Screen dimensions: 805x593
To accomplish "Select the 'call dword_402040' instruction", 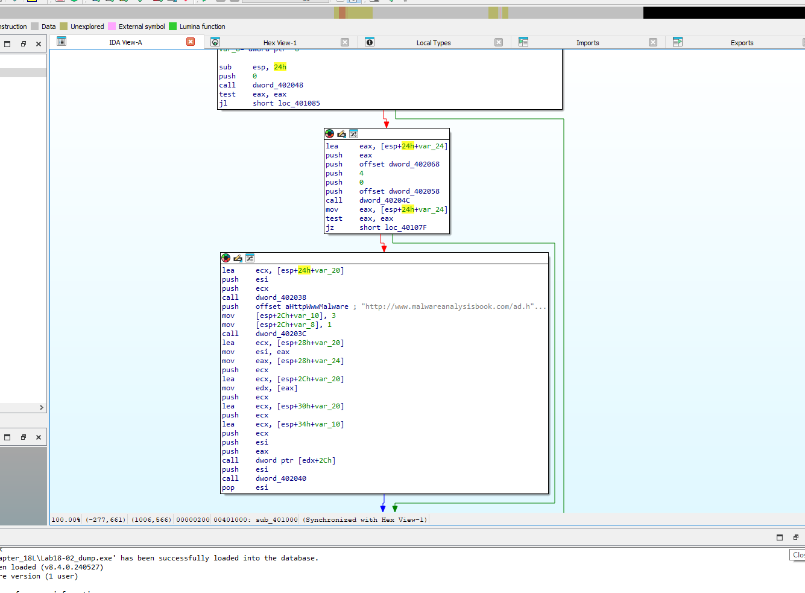I will pyautogui.click(x=264, y=478).
